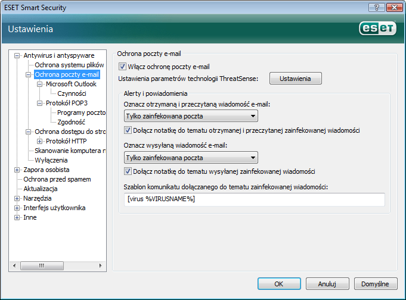Expand Narzędzia tree node
The height and width of the screenshot is (300, 406).
pyautogui.click(x=17, y=199)
